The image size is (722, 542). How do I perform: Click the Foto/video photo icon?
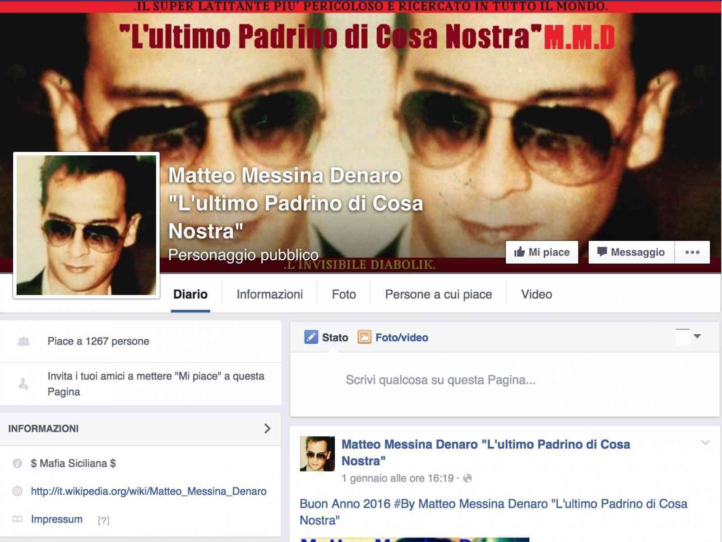click(364, 337)
